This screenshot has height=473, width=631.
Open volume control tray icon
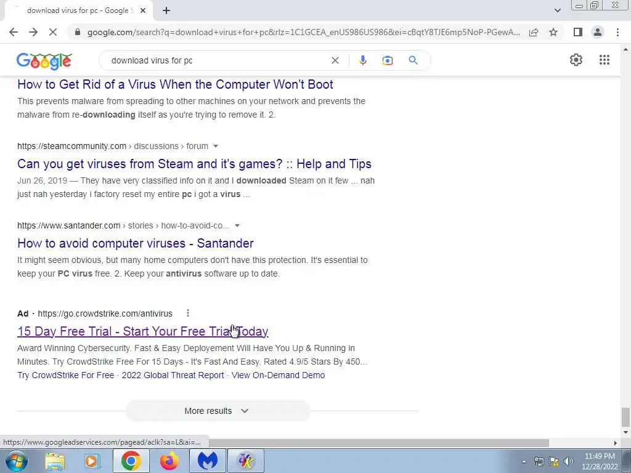click(x=569, y=461)
